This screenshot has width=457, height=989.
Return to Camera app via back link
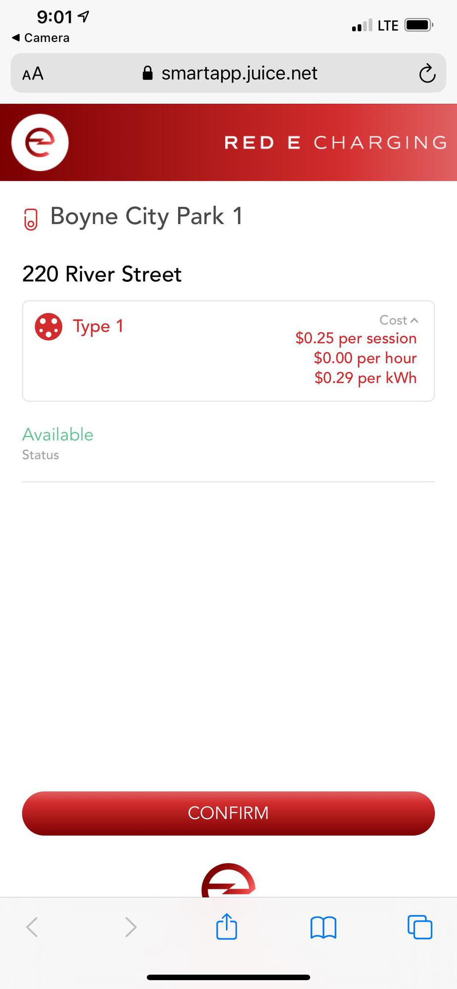(x=41, y=38)
